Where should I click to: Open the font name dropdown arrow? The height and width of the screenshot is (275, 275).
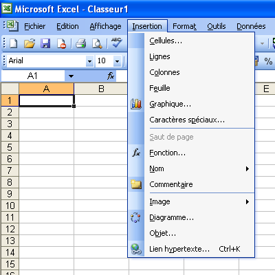pyautogui.click(x=89, y=61)
